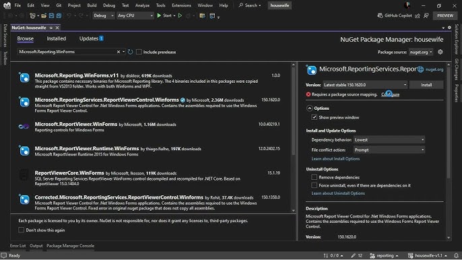Click the notifications bell in status bar
Viewport: 462px width, 260px height.
coord(456,255)
